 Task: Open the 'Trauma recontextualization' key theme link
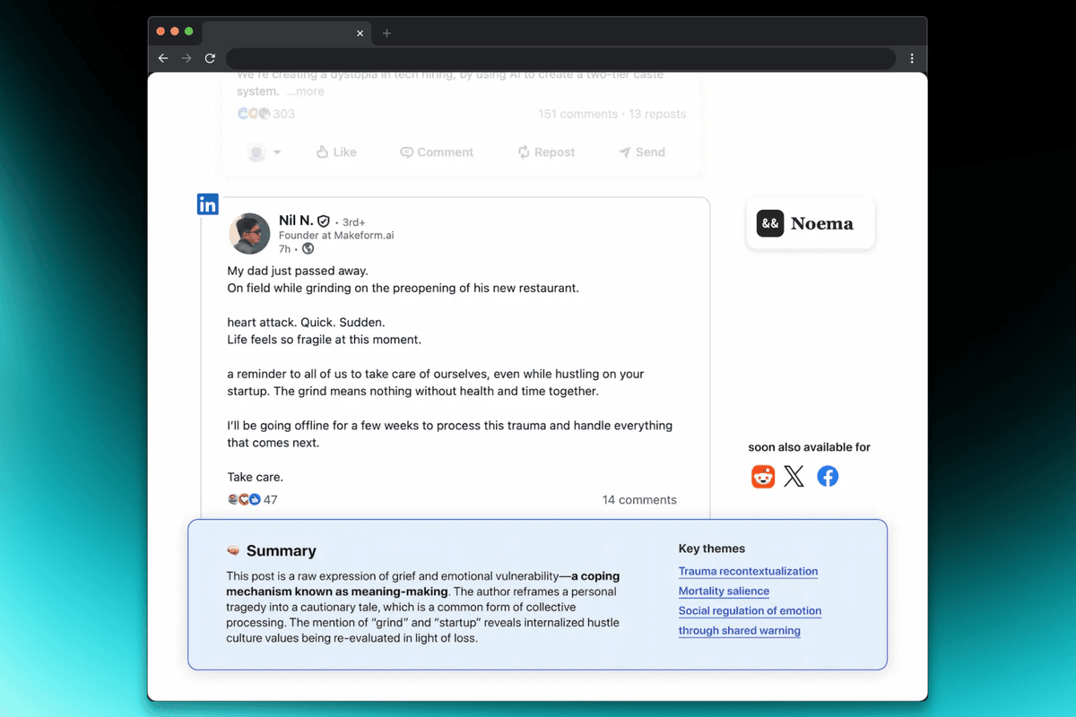(x=748, y=571)
